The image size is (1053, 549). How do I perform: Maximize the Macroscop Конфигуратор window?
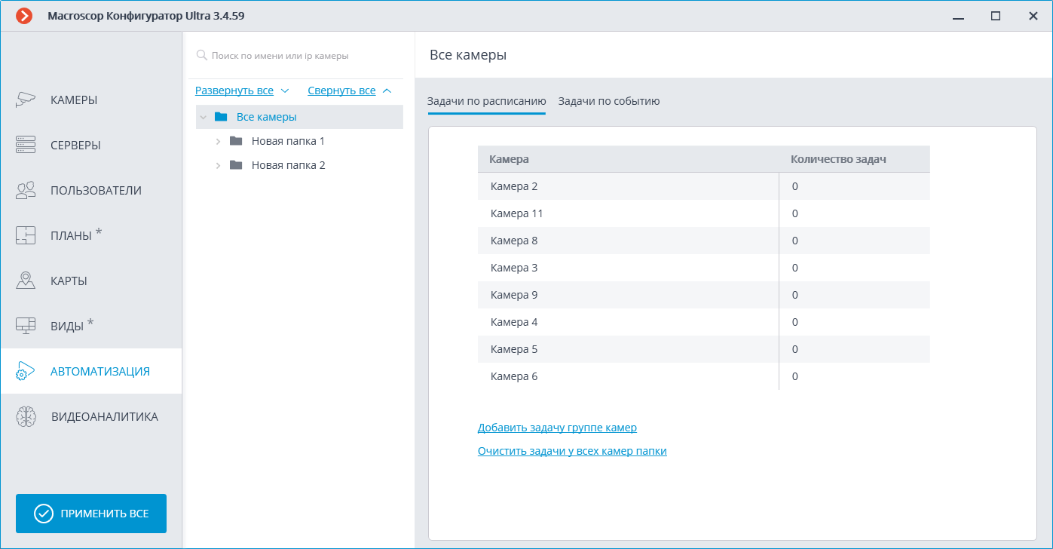click(x=996, y=16)
